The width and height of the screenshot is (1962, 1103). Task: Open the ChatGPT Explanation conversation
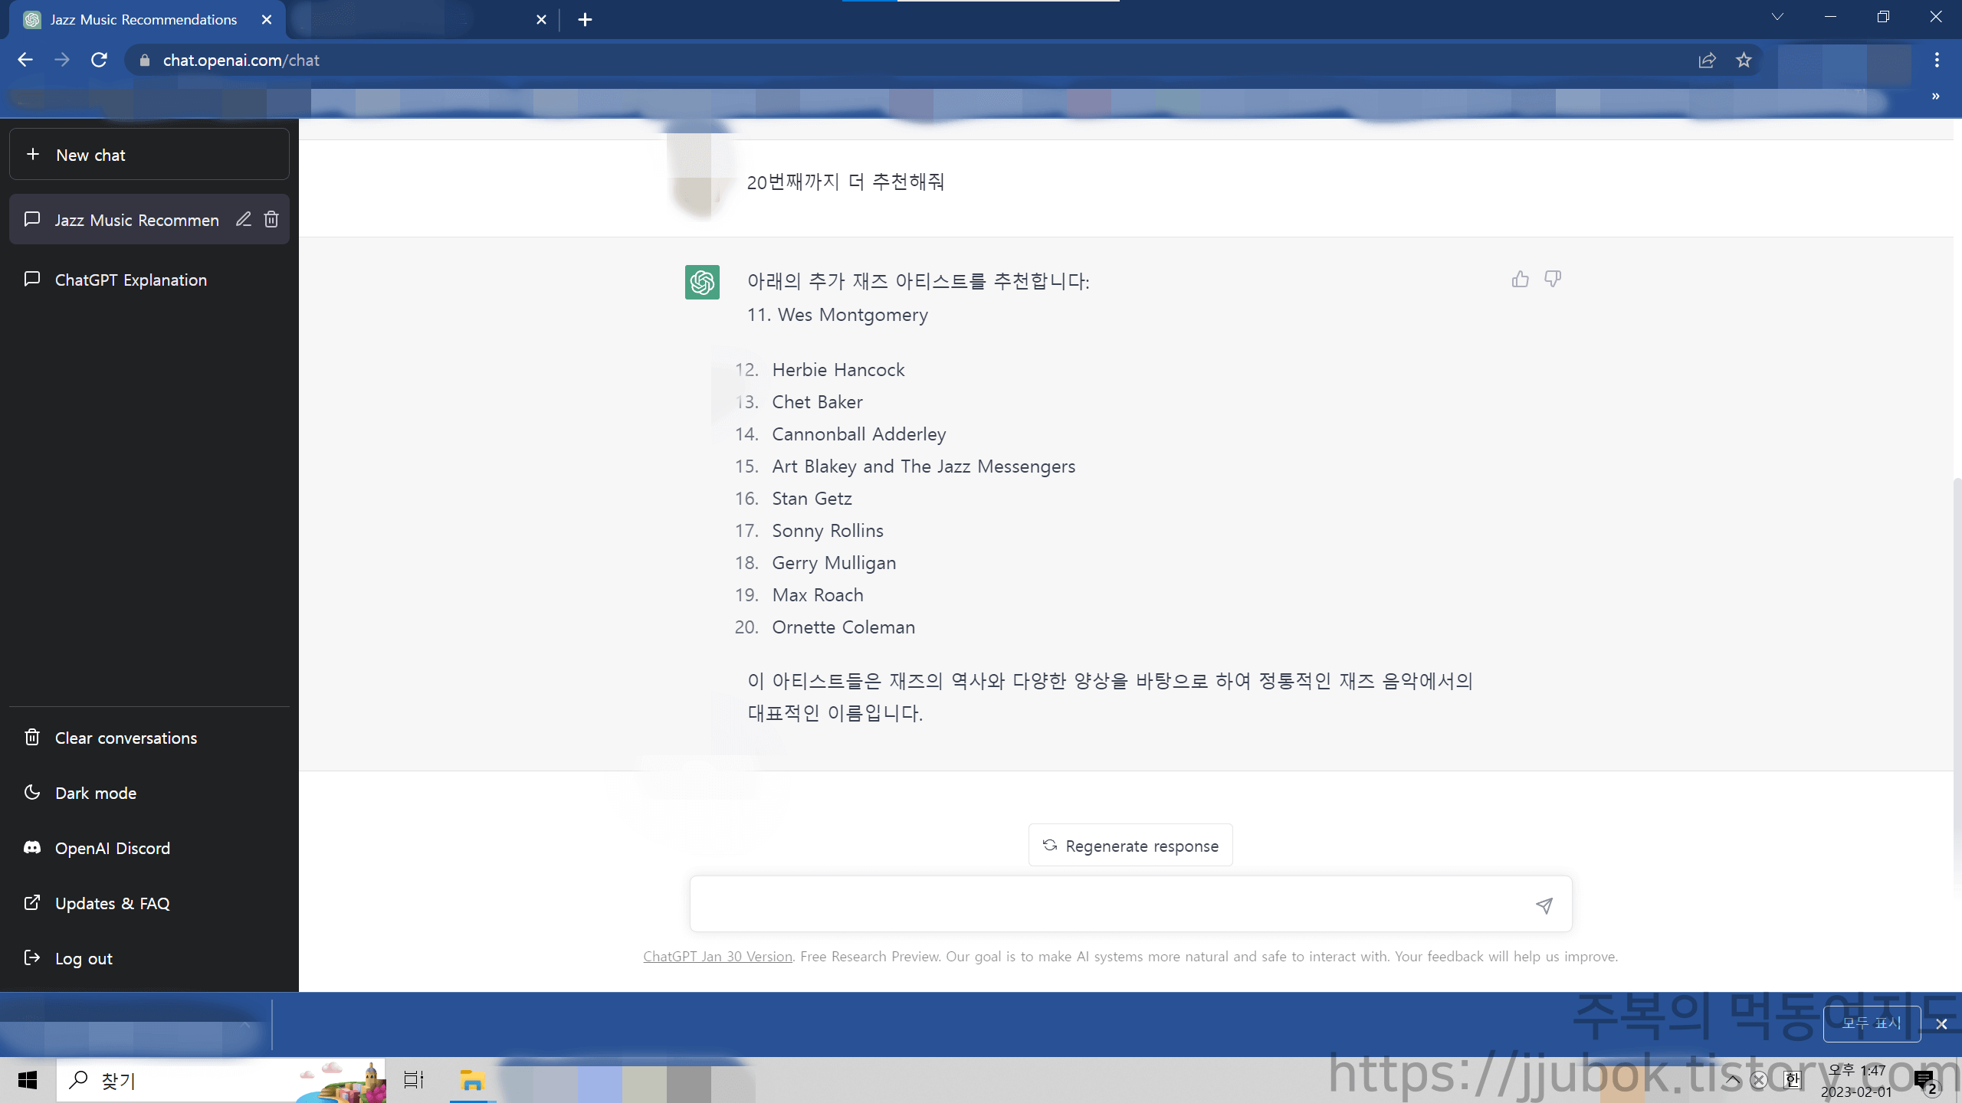point(130,280)
